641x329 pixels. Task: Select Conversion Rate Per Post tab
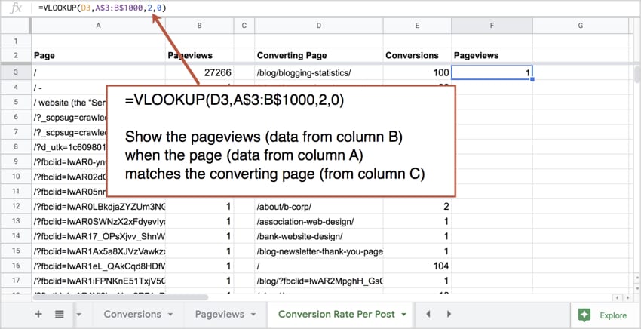click(336, 314)
